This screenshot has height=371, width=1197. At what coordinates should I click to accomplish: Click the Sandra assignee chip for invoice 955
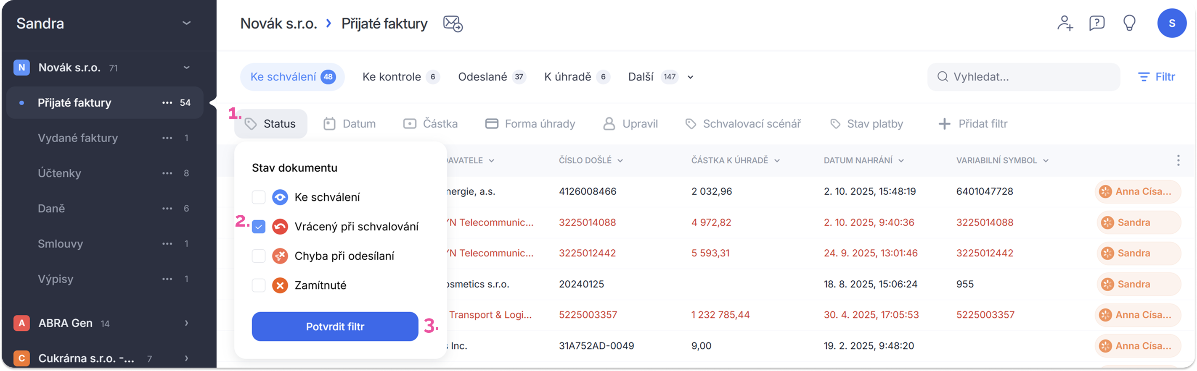(1139, 284)
